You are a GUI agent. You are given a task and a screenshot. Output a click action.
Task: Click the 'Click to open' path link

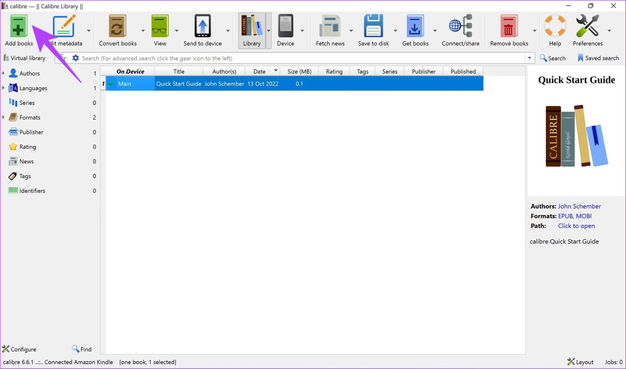[x=576, y=226]
